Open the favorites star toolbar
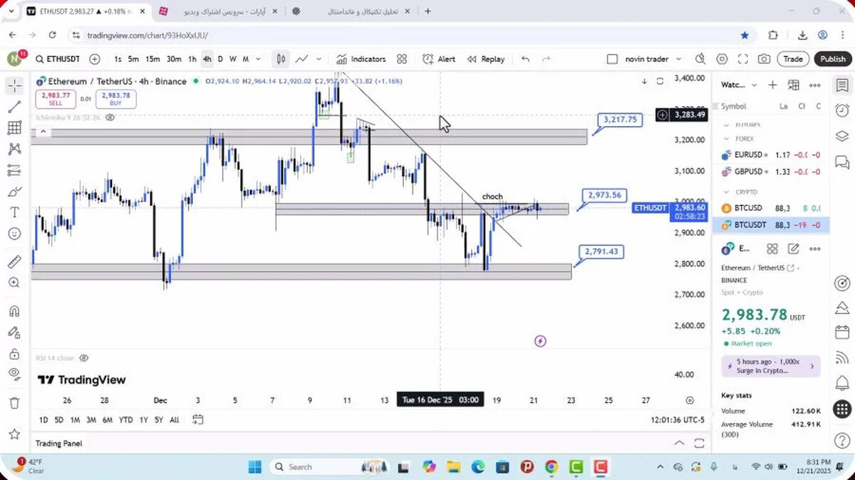This screenshot has height=480, width=855. pos(14,434)
